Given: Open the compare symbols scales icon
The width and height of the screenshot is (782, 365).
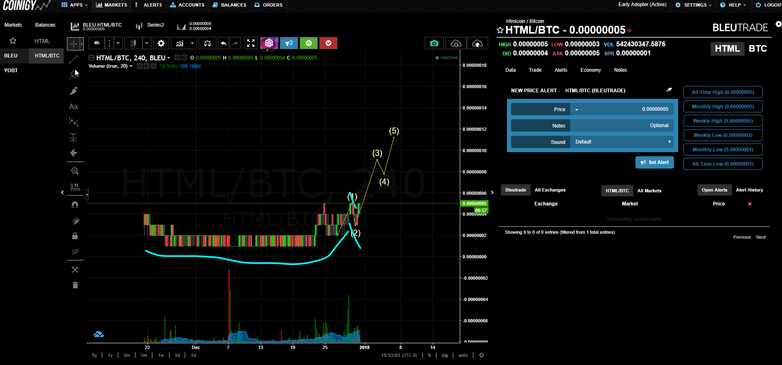Looking at the screenshot, I should click(208, 43).
